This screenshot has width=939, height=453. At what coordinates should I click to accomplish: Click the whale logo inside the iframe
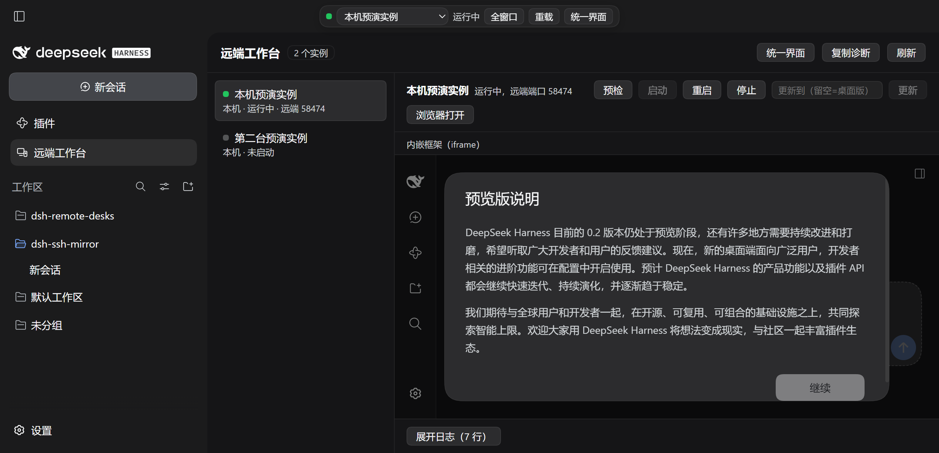(x=415, y=181)
